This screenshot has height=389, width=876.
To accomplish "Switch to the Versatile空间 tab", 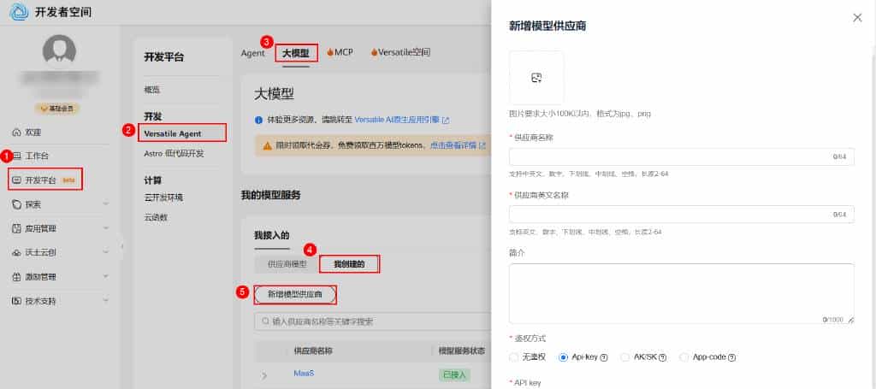I will coord(400,53).
